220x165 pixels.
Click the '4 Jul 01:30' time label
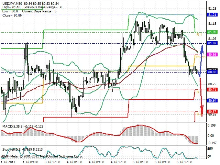(x=74, y=162)
